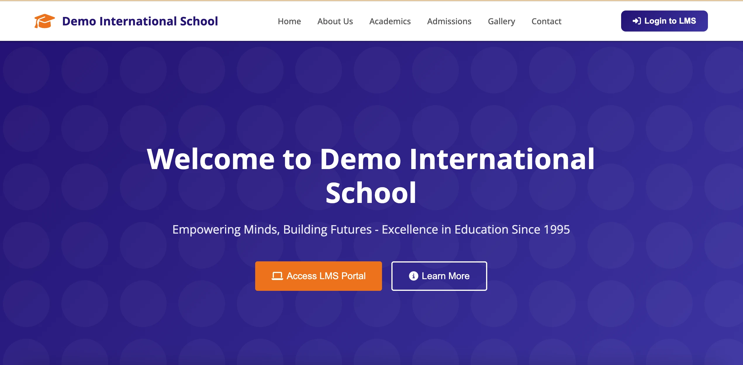Click the navigation bar area near Contact
The width and height of the screenshot is (743, 365).
point(546,21)
